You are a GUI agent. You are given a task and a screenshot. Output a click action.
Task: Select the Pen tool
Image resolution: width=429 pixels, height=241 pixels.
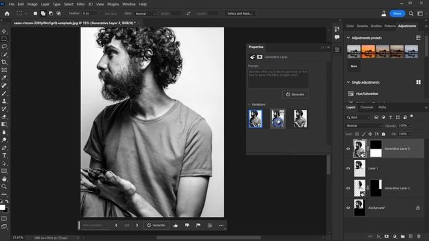coord(4,147)
